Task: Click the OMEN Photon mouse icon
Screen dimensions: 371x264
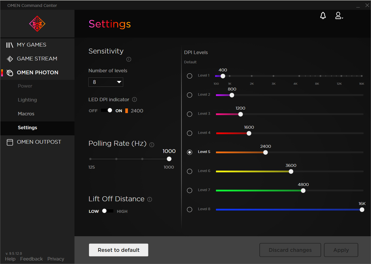Action: (x=10, y=73)
